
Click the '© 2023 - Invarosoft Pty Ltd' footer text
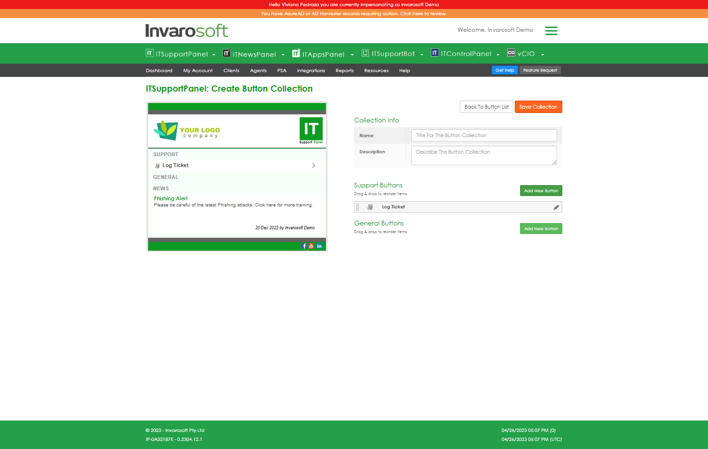pyautogui.click(x=175, y=430)
